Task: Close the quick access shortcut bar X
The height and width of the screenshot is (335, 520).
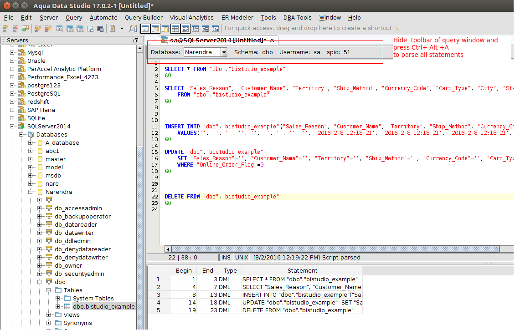Action: (397, 29)
